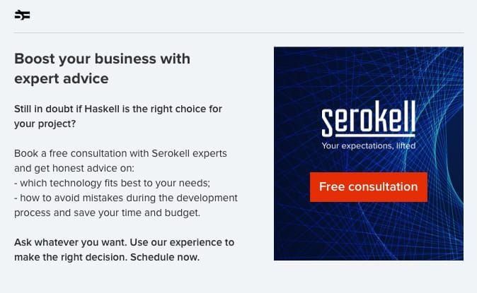The image size is (477, 293).
Task: Click the red Free consultation button
Action: (369, 186)
